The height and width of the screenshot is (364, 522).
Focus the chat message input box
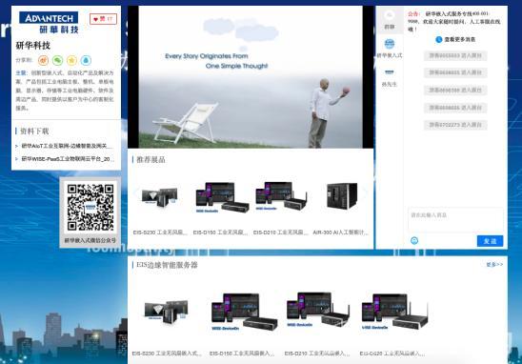click(455, 219)
